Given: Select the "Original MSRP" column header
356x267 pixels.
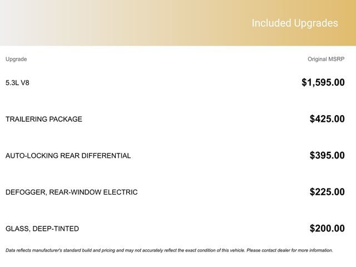Looking at the screenshot, I should (326, 59).
